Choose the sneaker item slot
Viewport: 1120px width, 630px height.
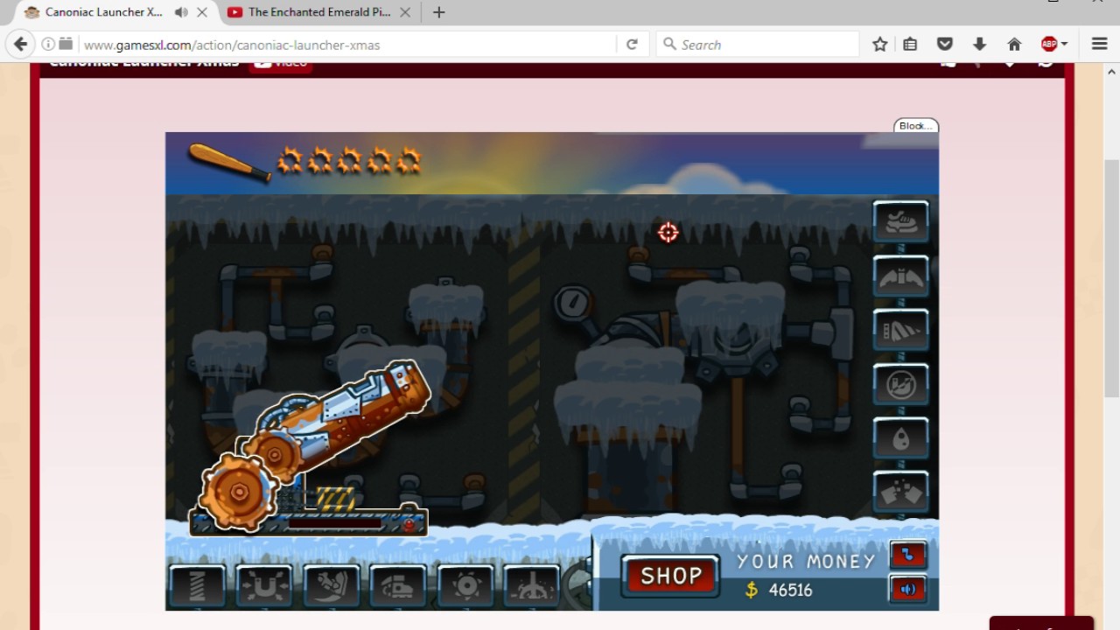coord(900,222)
